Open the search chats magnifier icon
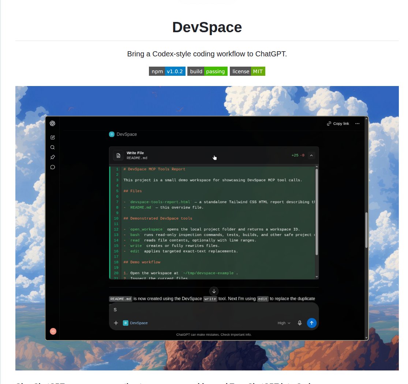The height and width of the screenshot is (384, 408). coord(53,148)
